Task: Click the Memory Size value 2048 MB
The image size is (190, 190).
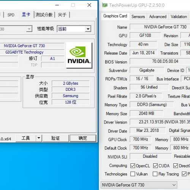Action: coord(146,113)
